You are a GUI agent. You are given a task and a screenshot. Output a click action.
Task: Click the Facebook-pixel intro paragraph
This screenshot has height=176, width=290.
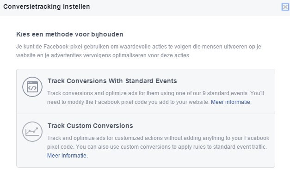(139, 51)
